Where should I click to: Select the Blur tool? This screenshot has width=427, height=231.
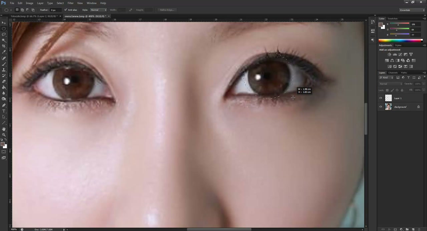[4, 93]
